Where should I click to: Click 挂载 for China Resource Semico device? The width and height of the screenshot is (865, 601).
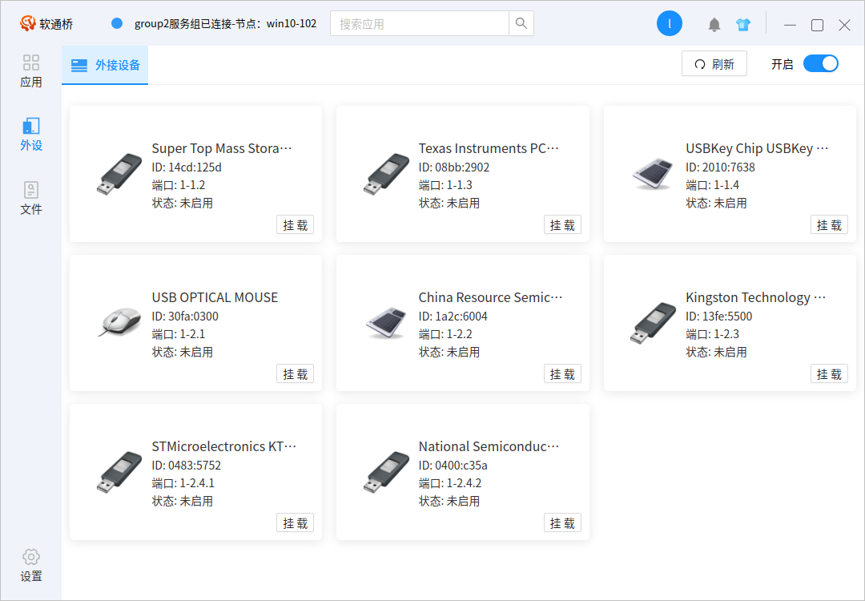pyautogui.click(x=562, y=374)
